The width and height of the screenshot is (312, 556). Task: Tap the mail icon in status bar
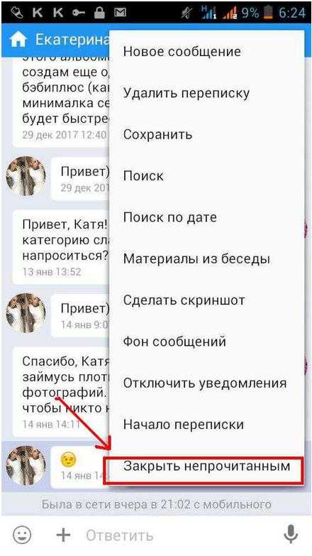120,13
